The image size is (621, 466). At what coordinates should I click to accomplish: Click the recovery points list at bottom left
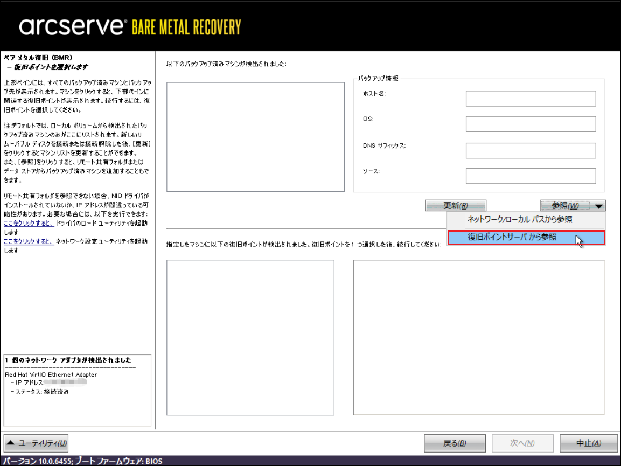(x=250, y=337)
